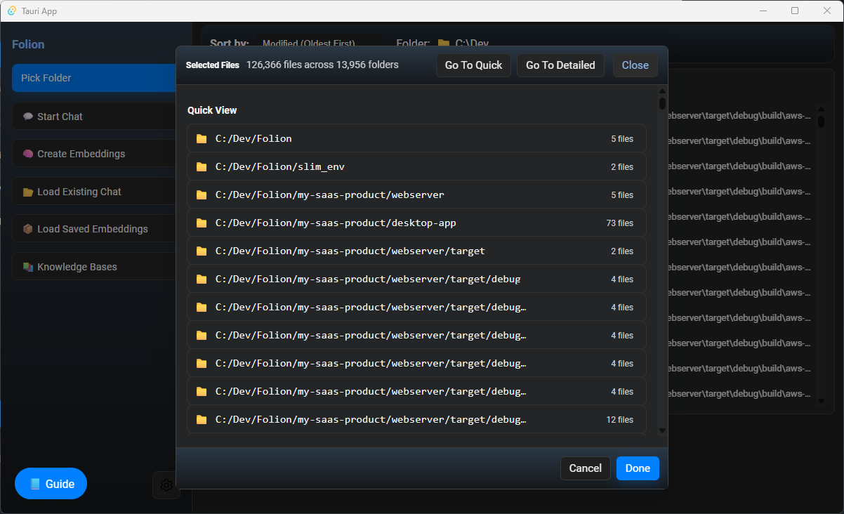Viewport: 844px width, 514px height.
Task: Click the settings gear icon in the sidebar
Action: click(166, 485)
